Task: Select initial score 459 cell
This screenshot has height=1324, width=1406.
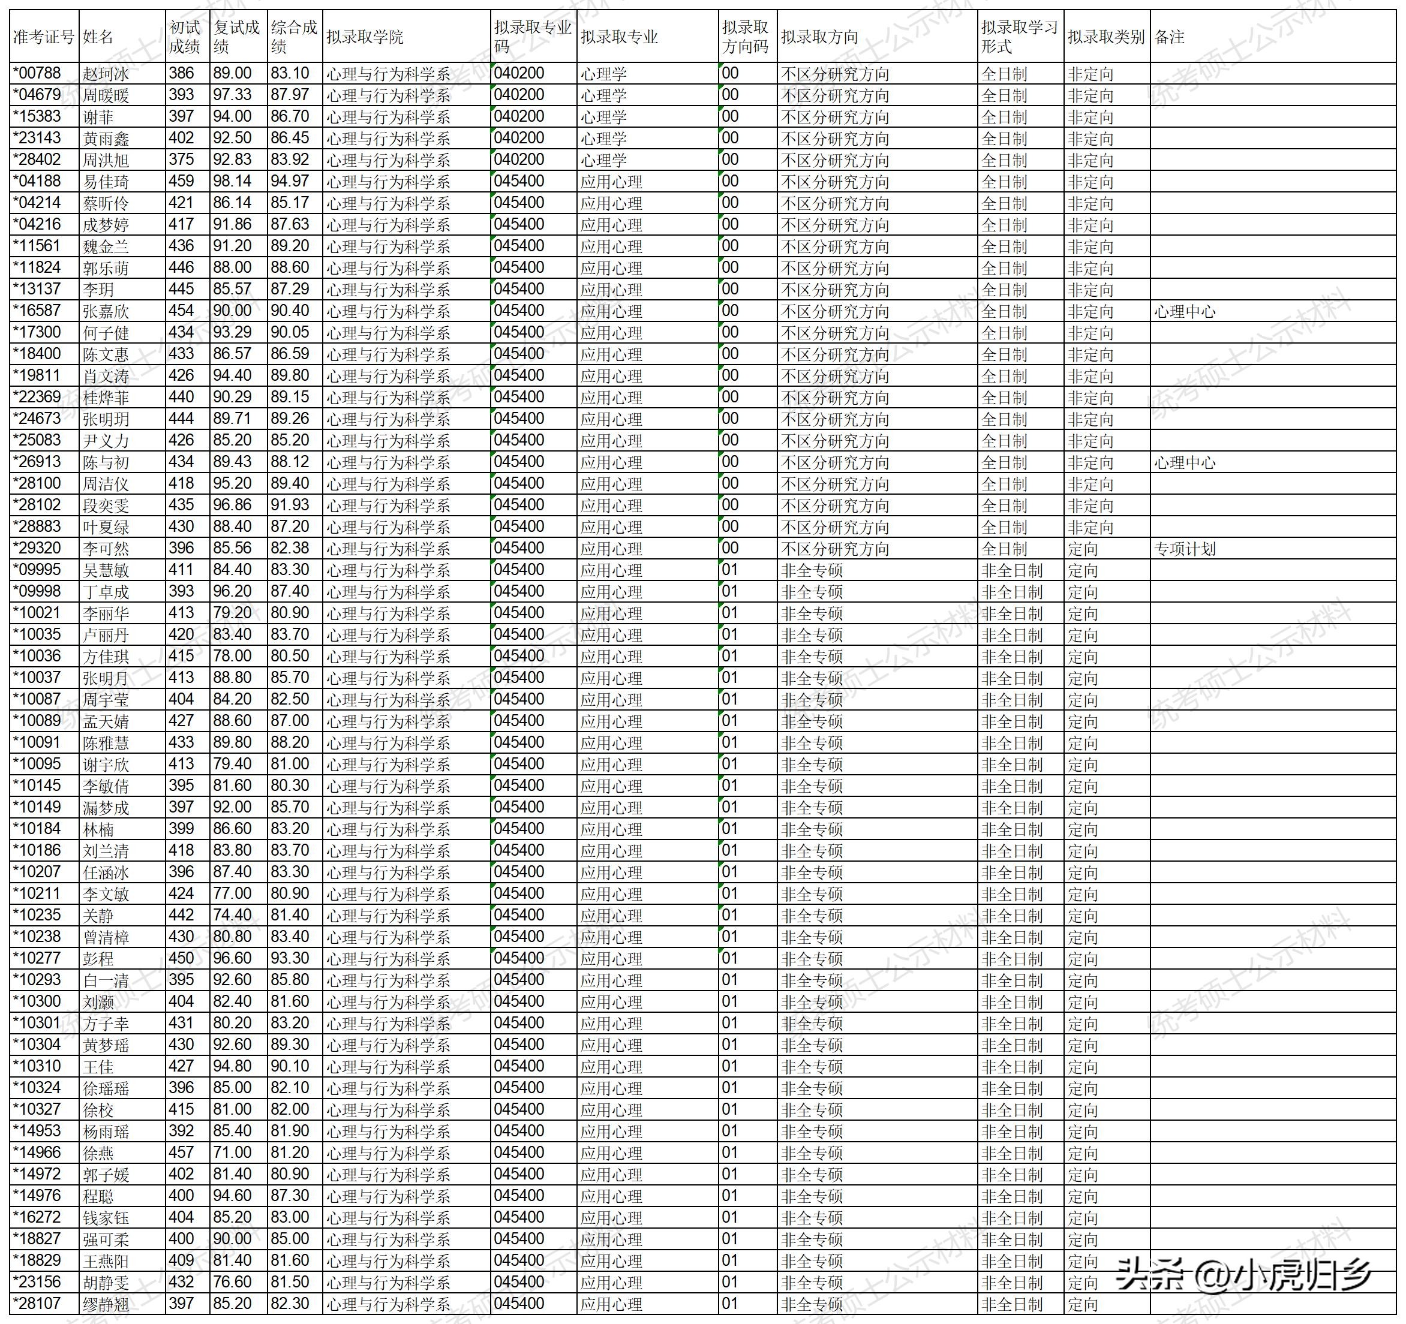Action: pos(181,182)
